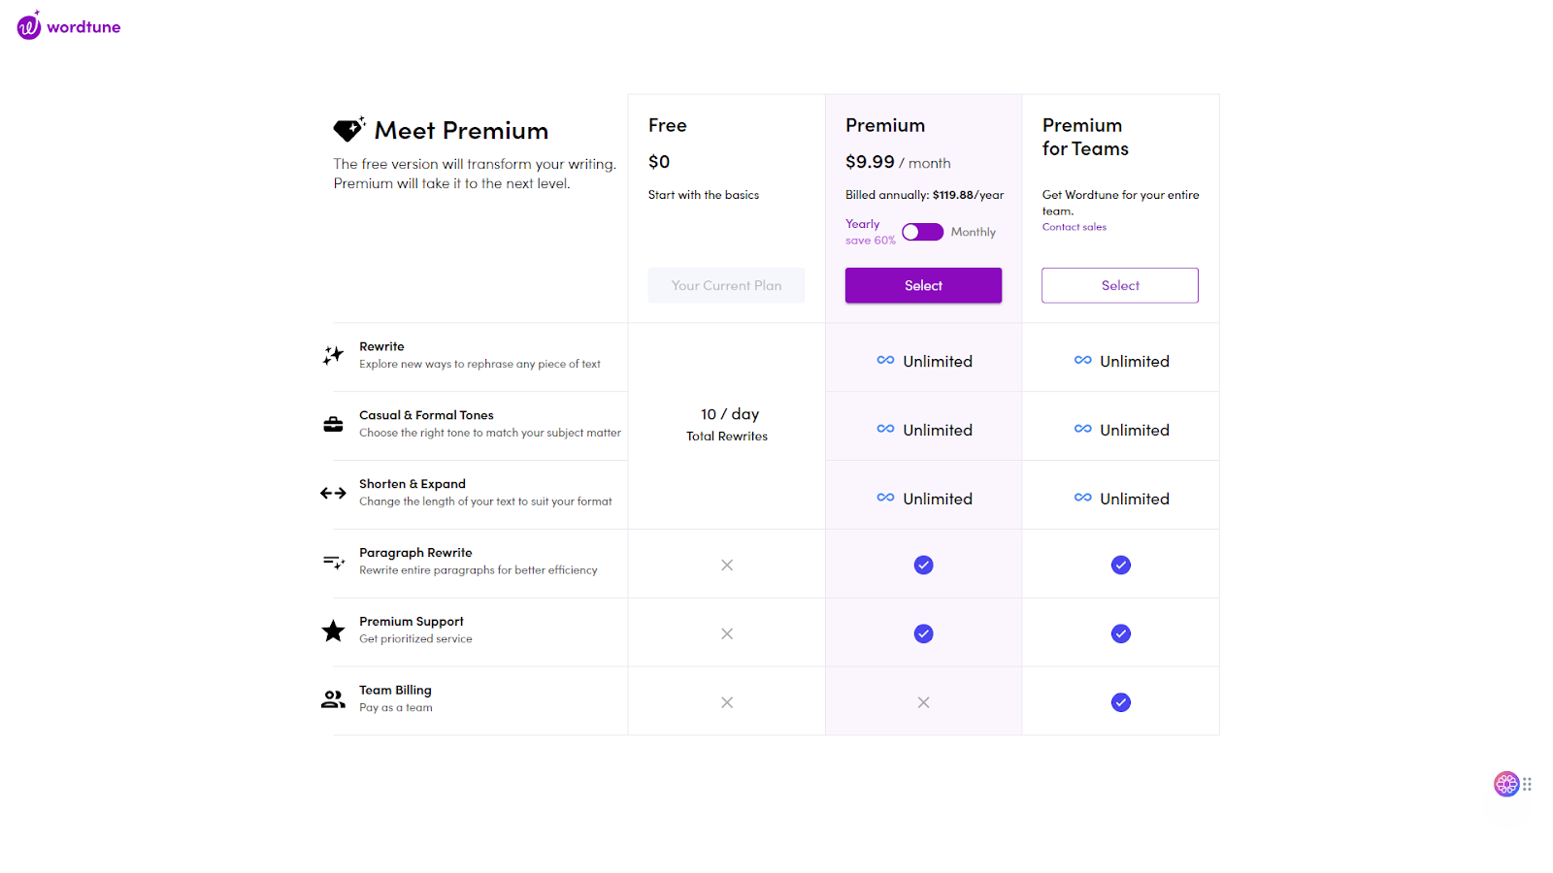Click 'Pay as a team' description
Image resolution: width=1553 pixels, height=873 pixels.
396,708
